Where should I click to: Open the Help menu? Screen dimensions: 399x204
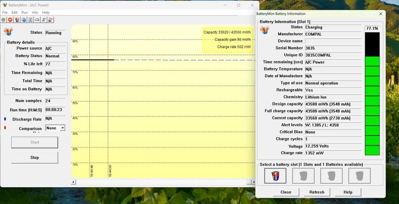pyautogui.click(x=45, y=12)
